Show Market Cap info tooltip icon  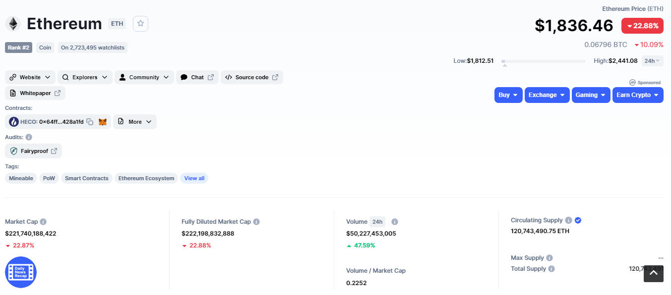43,222
